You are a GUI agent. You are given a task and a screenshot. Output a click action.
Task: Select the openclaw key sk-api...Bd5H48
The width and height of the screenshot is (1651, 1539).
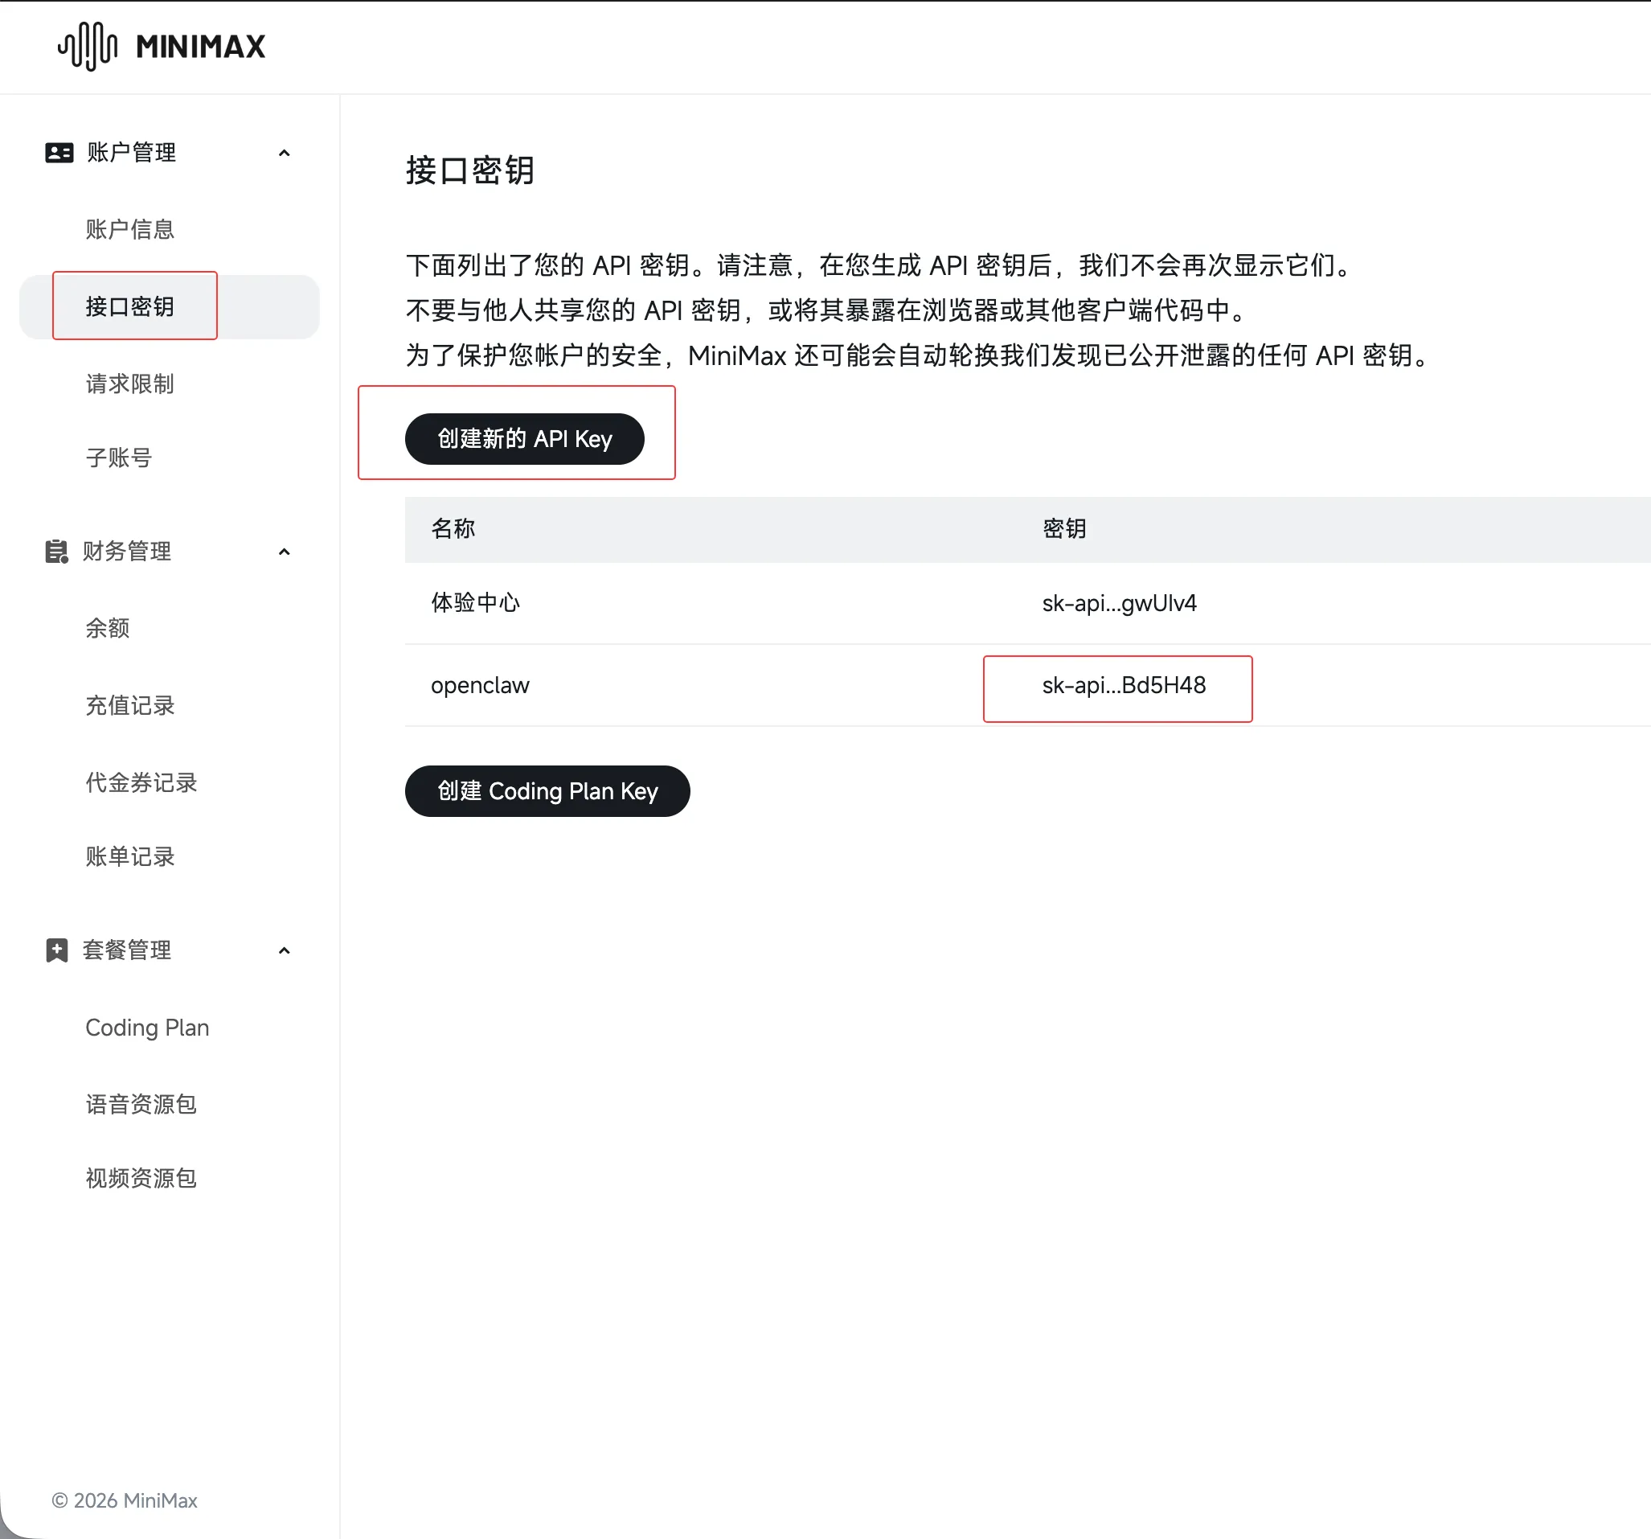1117,687
